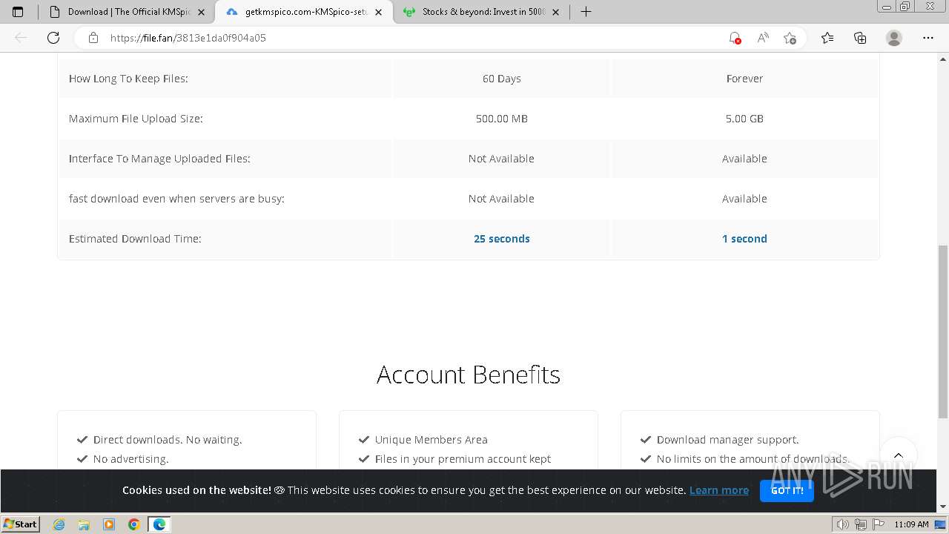The height and width of the screenshot is (534, 949).
Task: Open File Explorer from taskbar
Action: click(x=84, y=524)
